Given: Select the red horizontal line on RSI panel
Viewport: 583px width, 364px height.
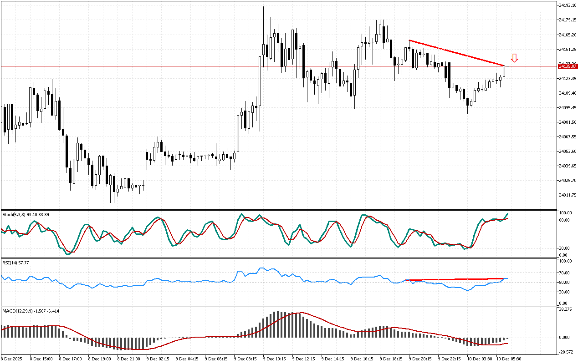Looking at the screenshot, I should click(455, 279).
